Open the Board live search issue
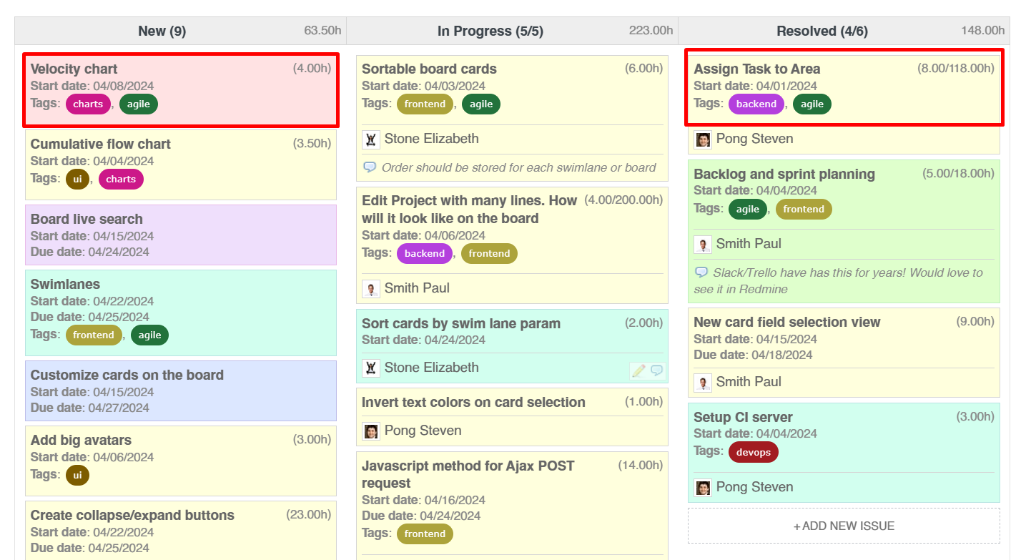Image resolution: width=1026 pixels, height=560 pixels. click(87, 219)
